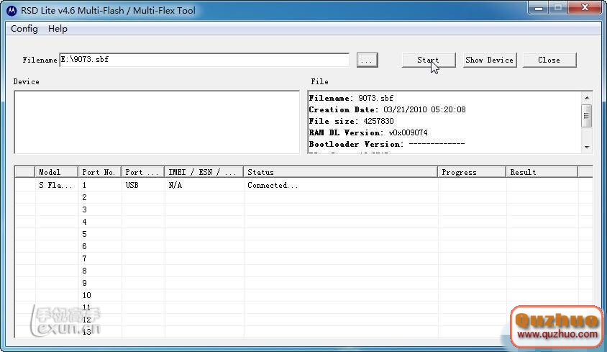The image size is (607, 352).
Task: Click the Close button next to Show Device
Action: (549, 60)
